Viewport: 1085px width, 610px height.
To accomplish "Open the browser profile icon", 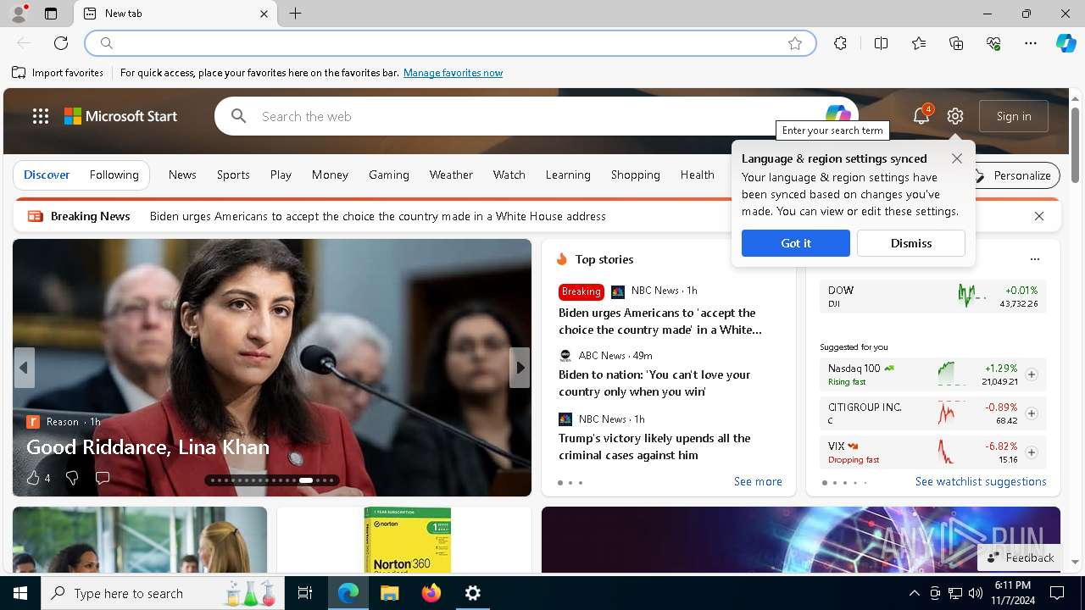I will [x=18, y=14].
